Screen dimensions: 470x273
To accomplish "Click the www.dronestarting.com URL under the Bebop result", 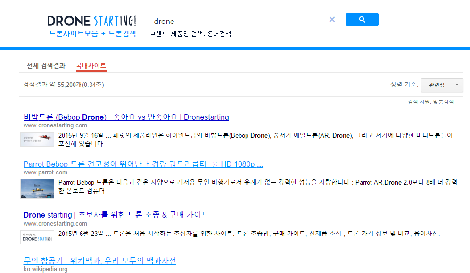I will coord(55,125).
